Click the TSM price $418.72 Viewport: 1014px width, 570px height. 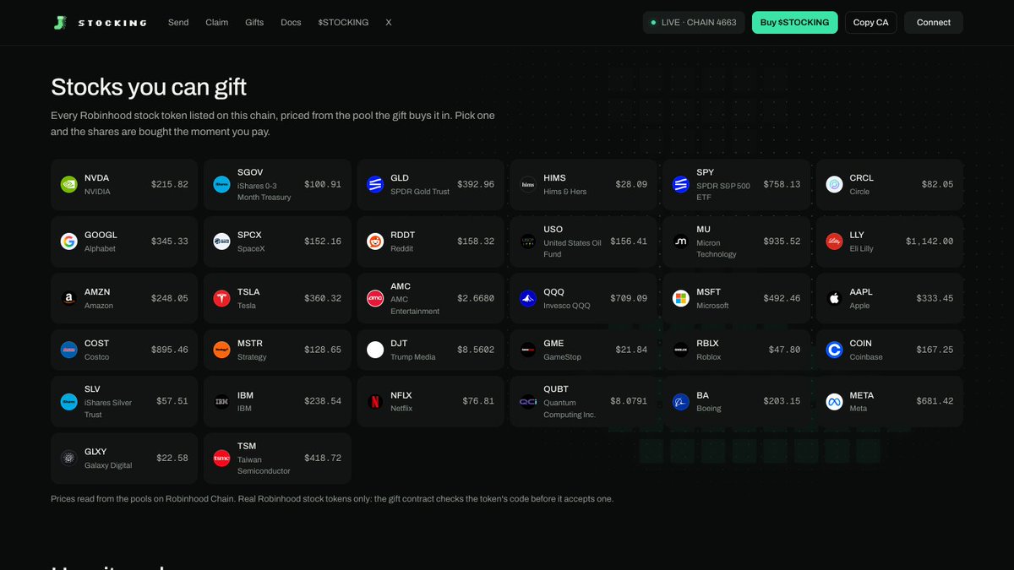pyautogui.click(x=323, y=459)
